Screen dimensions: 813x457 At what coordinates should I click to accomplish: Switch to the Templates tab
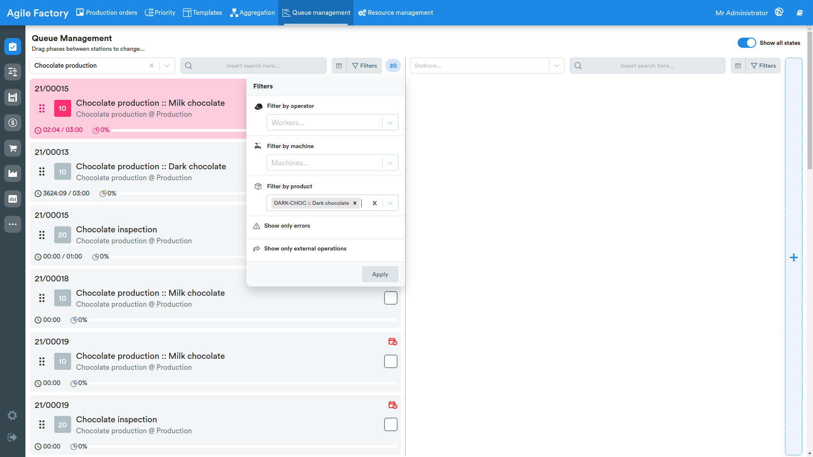pos(203,13)
